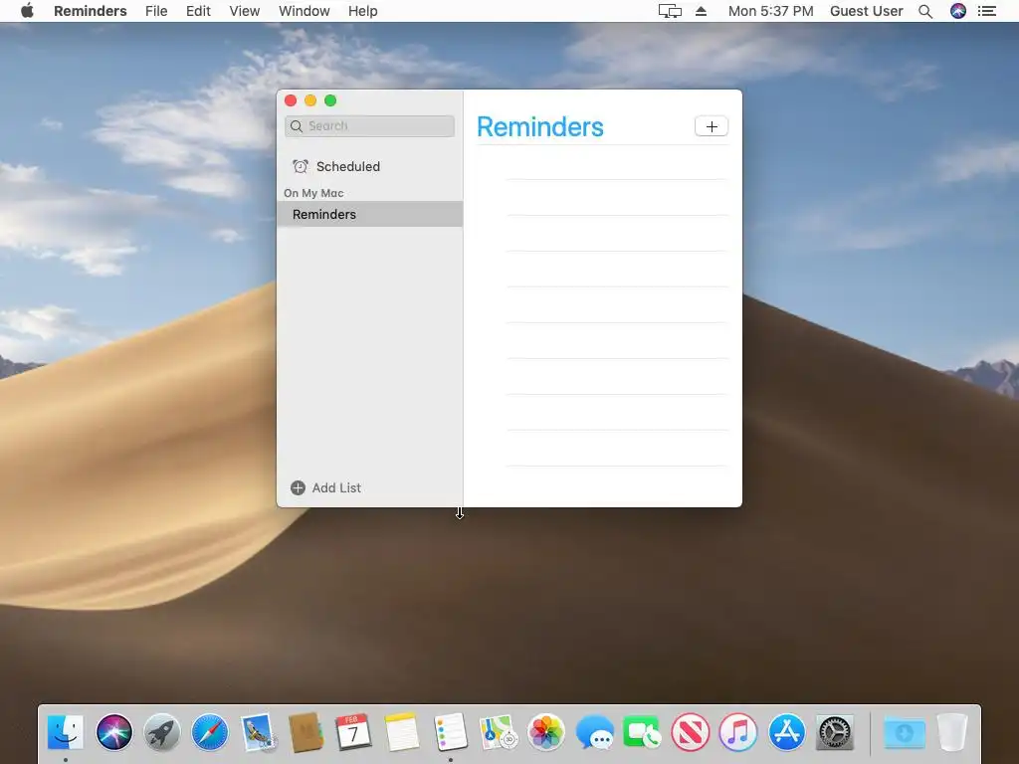Viewport: 1019px width, 764px height.
Task: Open the Window menu
Action: click(x=305, y=11)
